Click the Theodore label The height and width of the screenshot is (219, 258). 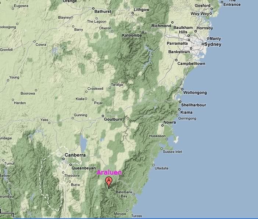tap(72, 176)
